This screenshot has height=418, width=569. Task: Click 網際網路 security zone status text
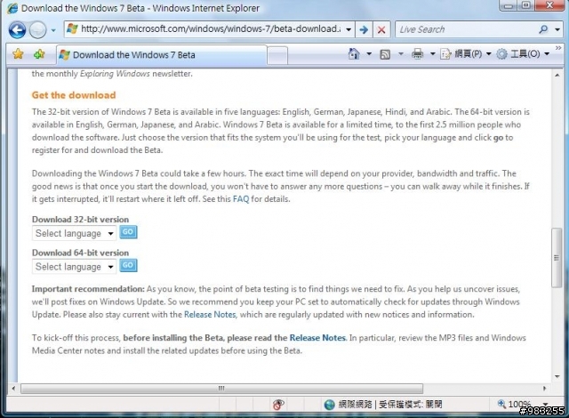point(356,404)
